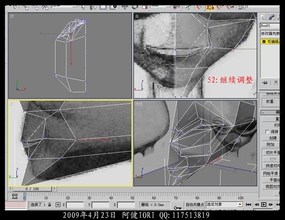The width and height of the screenshot is (285, 220).
Task: Toggle Select and Manipulate tool
Action: click(188, 7)
